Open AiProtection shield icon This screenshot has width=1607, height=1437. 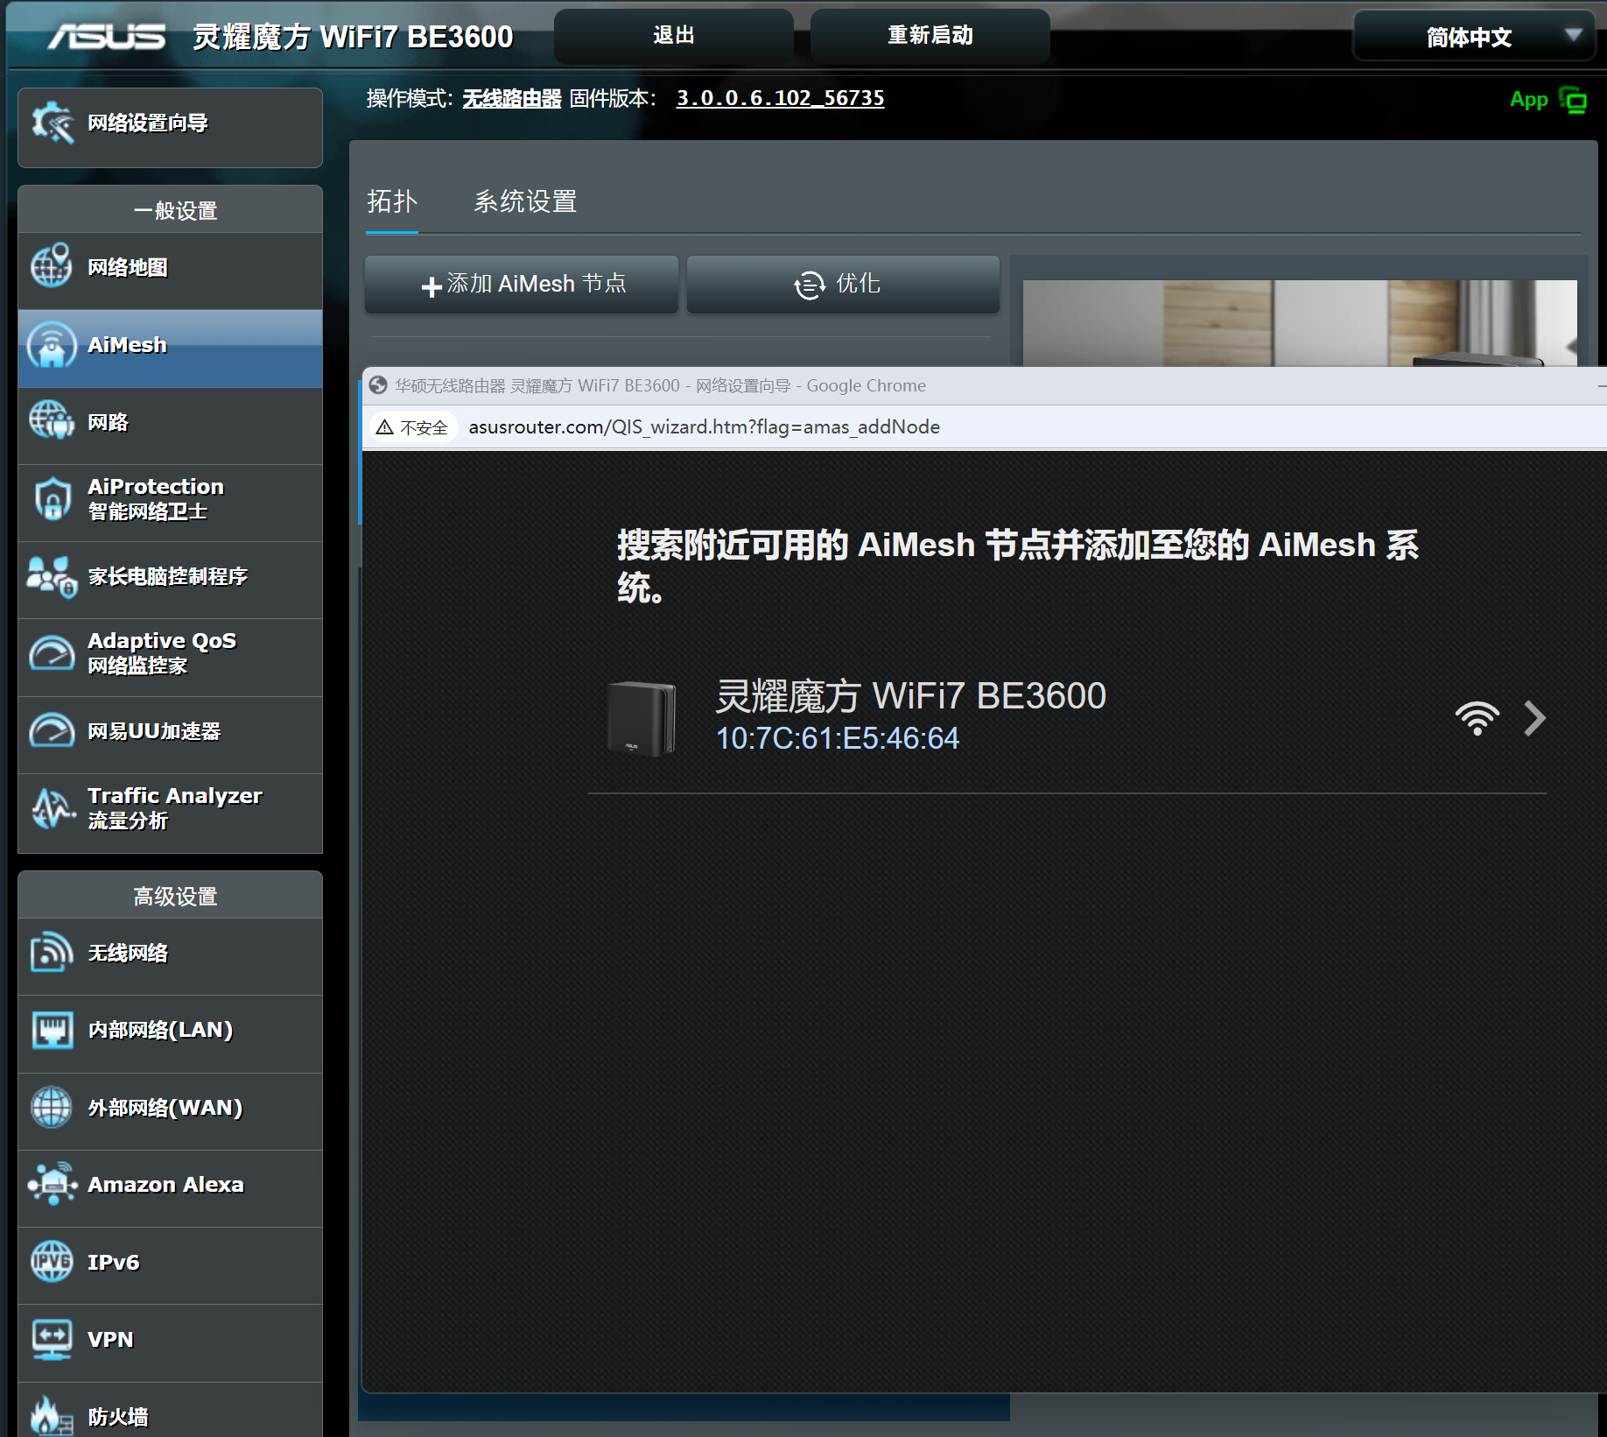pyautogui.click(x=52, y=498)
